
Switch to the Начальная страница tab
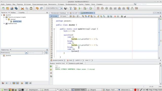click(58, 13)
